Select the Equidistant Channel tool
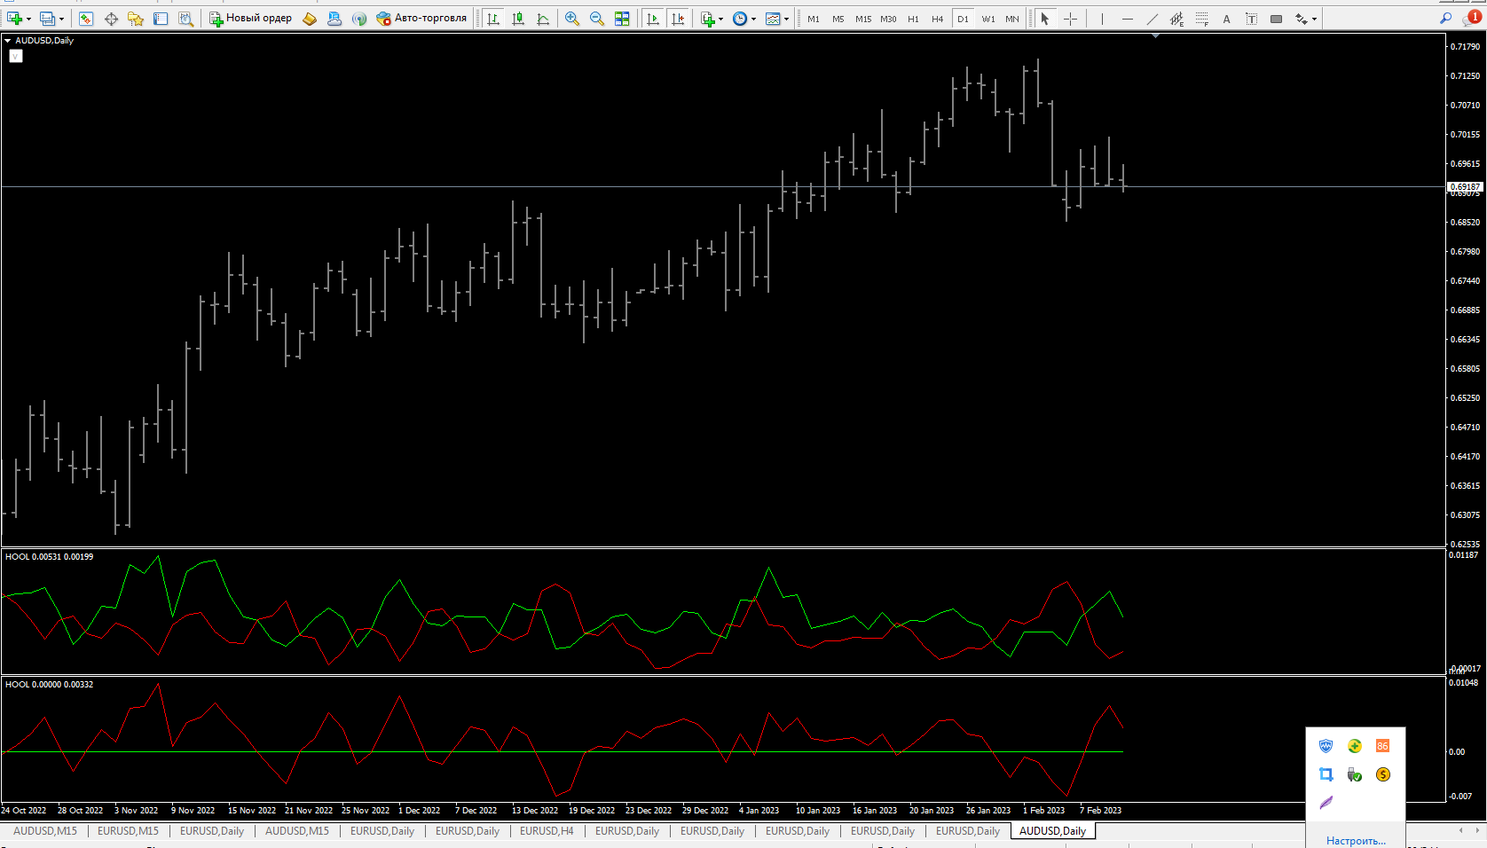Image resolution: width=1487 pixels, height=848 pixels. point(1176,19)
